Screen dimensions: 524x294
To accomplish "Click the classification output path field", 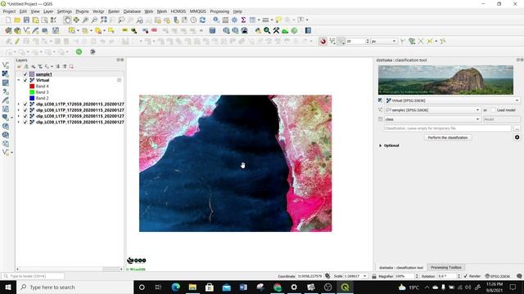I will 448,128.
